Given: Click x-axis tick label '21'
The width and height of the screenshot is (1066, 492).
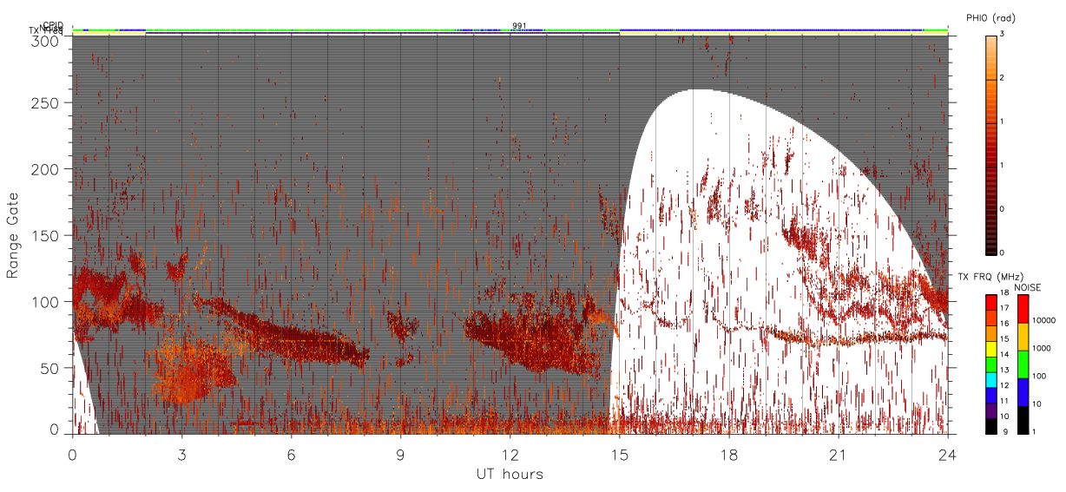Looking at the screenshot, I should 838,455.
